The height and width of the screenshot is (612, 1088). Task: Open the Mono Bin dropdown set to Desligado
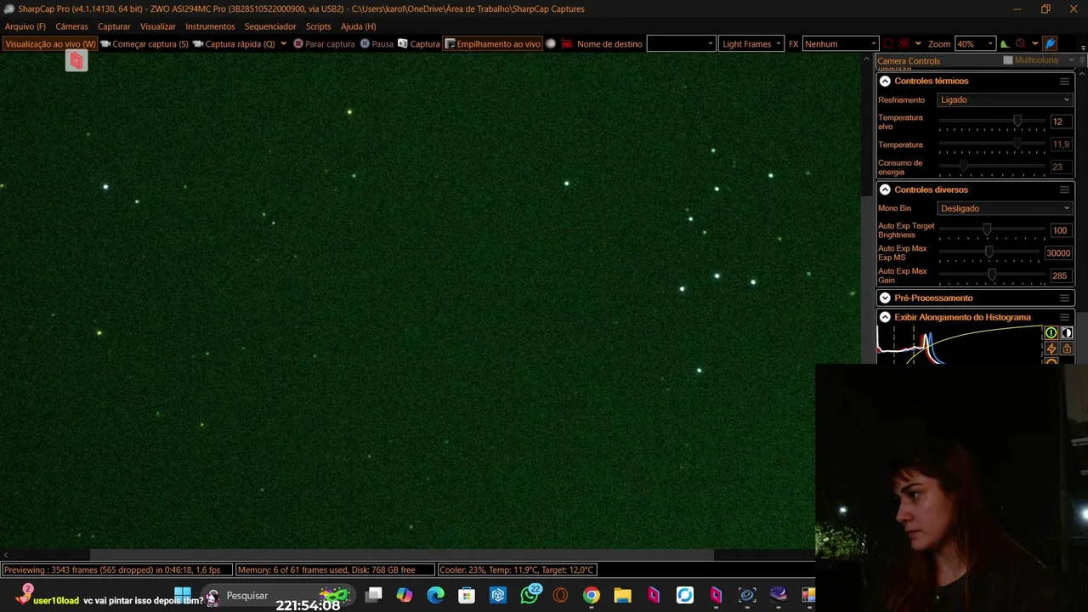tap(1005, 208)
